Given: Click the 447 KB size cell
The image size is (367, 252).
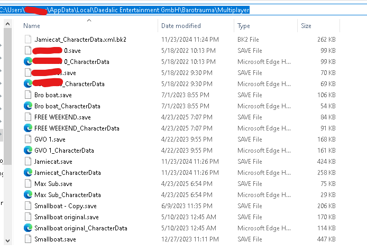Looking at the screenshot, I should point(326,239).
